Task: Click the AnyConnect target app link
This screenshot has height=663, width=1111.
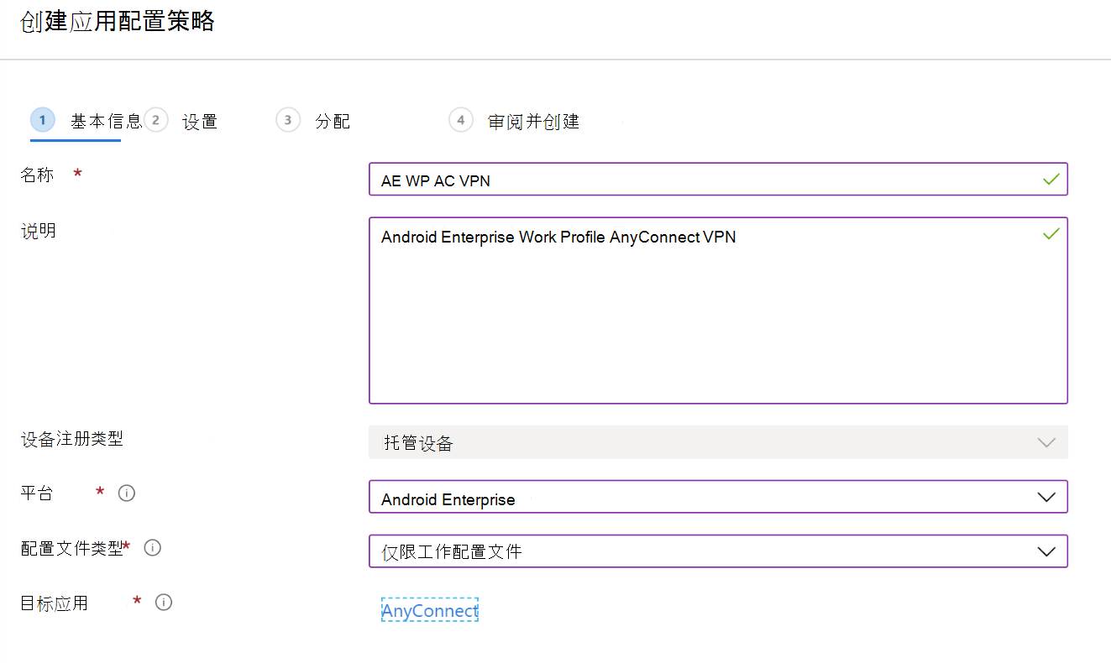Action: click(x=430, y=611)
